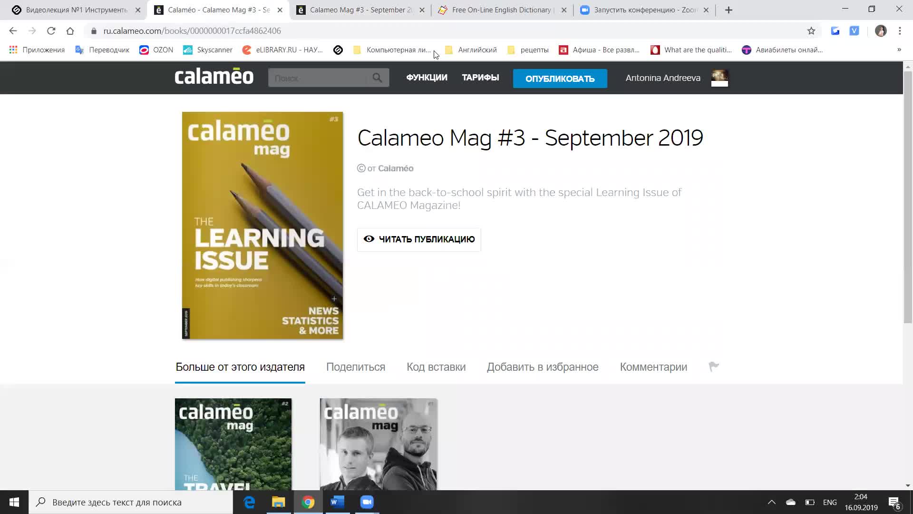Select the Комментарии tab
Image resolution: width=913 pixels, height=514 pixels.
[x=653, y=367]
